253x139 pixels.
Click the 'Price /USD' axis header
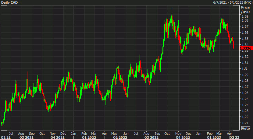(245, 9)
